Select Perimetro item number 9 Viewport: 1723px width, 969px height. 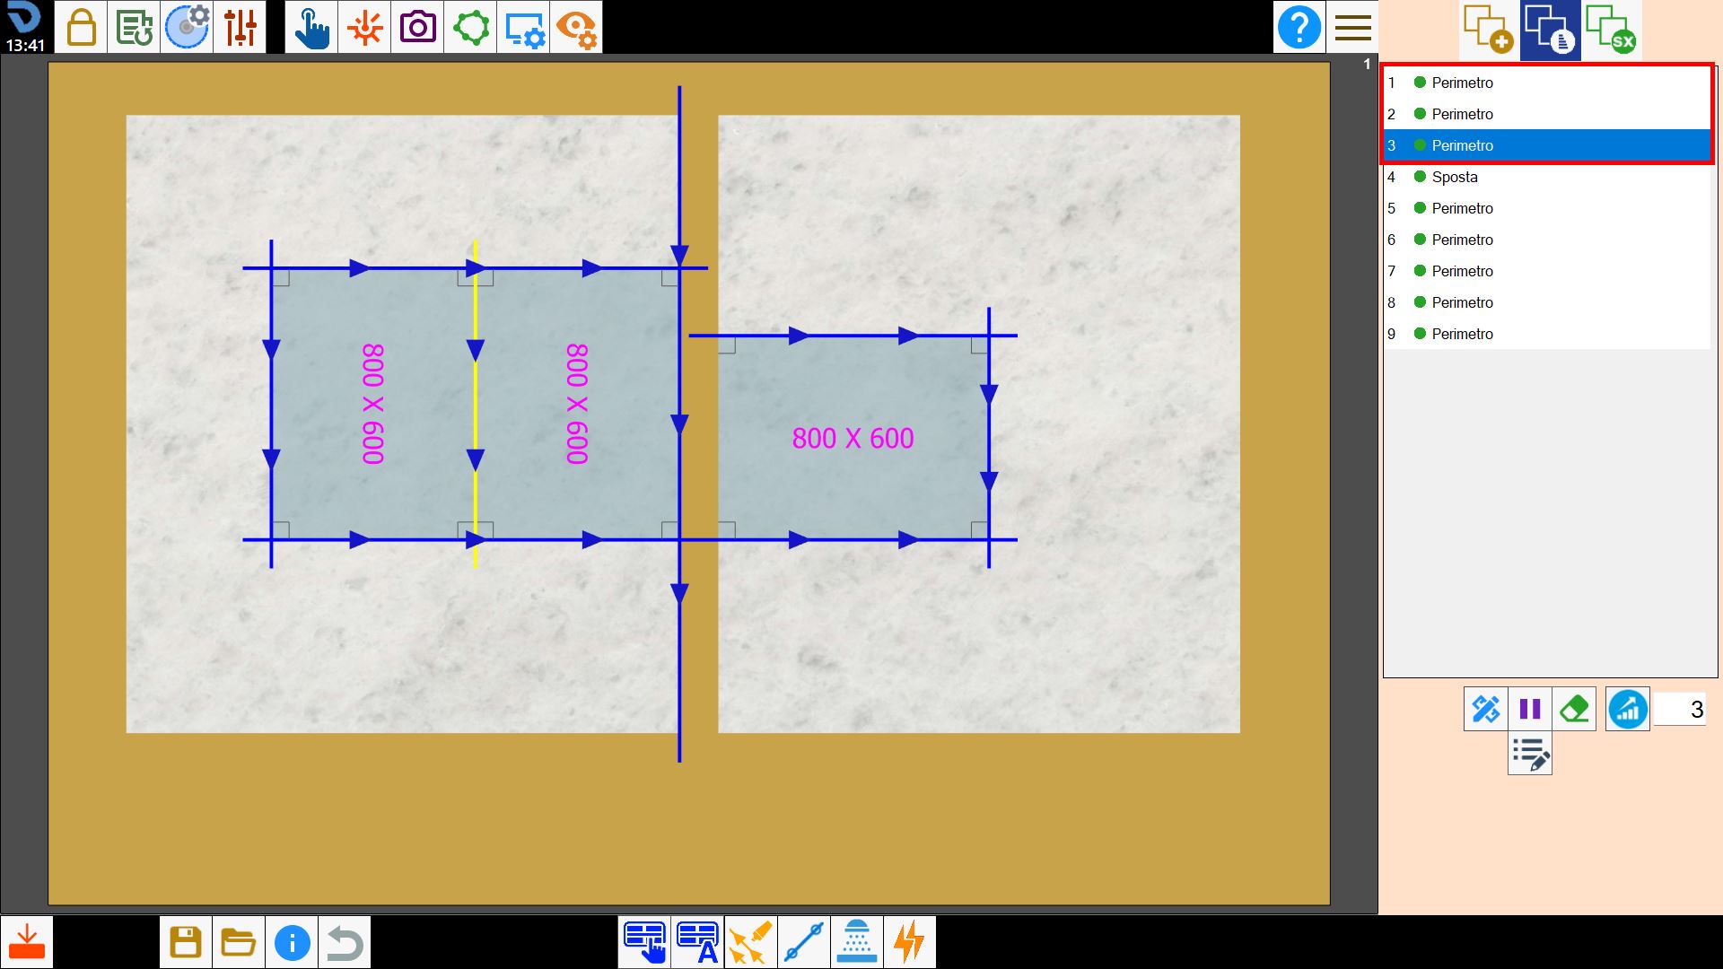(x=1547, y=334)
